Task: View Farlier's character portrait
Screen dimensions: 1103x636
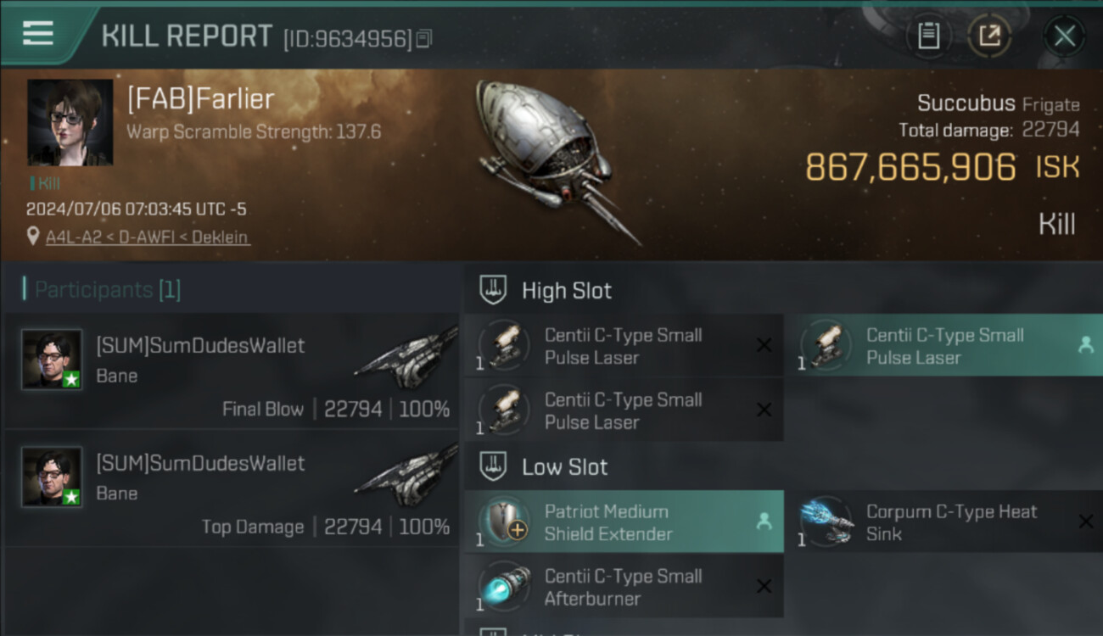Action: 70,122
